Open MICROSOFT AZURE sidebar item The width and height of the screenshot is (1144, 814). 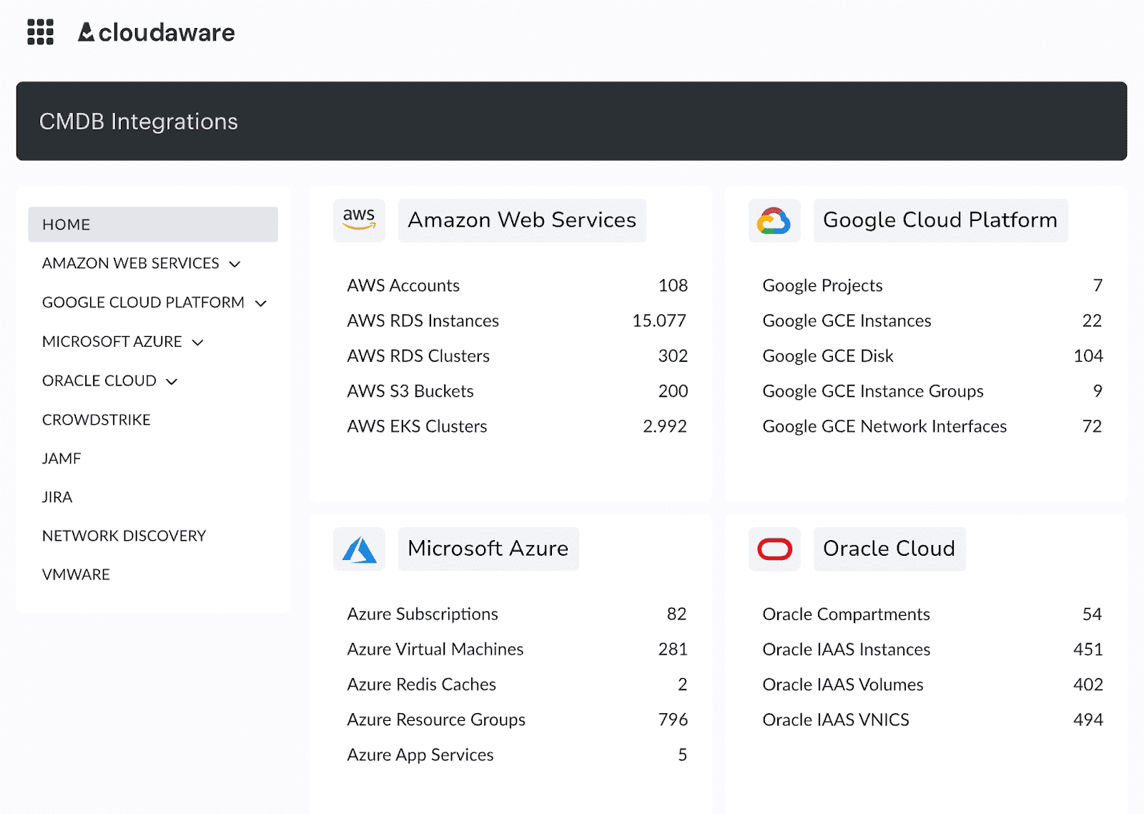click(112, 342)
